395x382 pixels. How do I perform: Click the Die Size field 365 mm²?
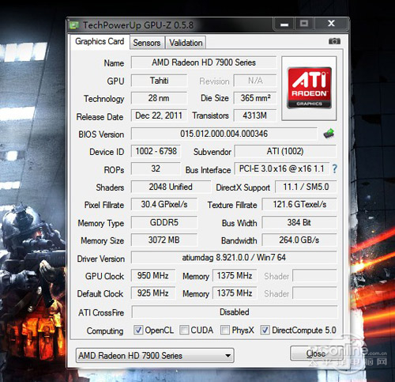(255, 98)
